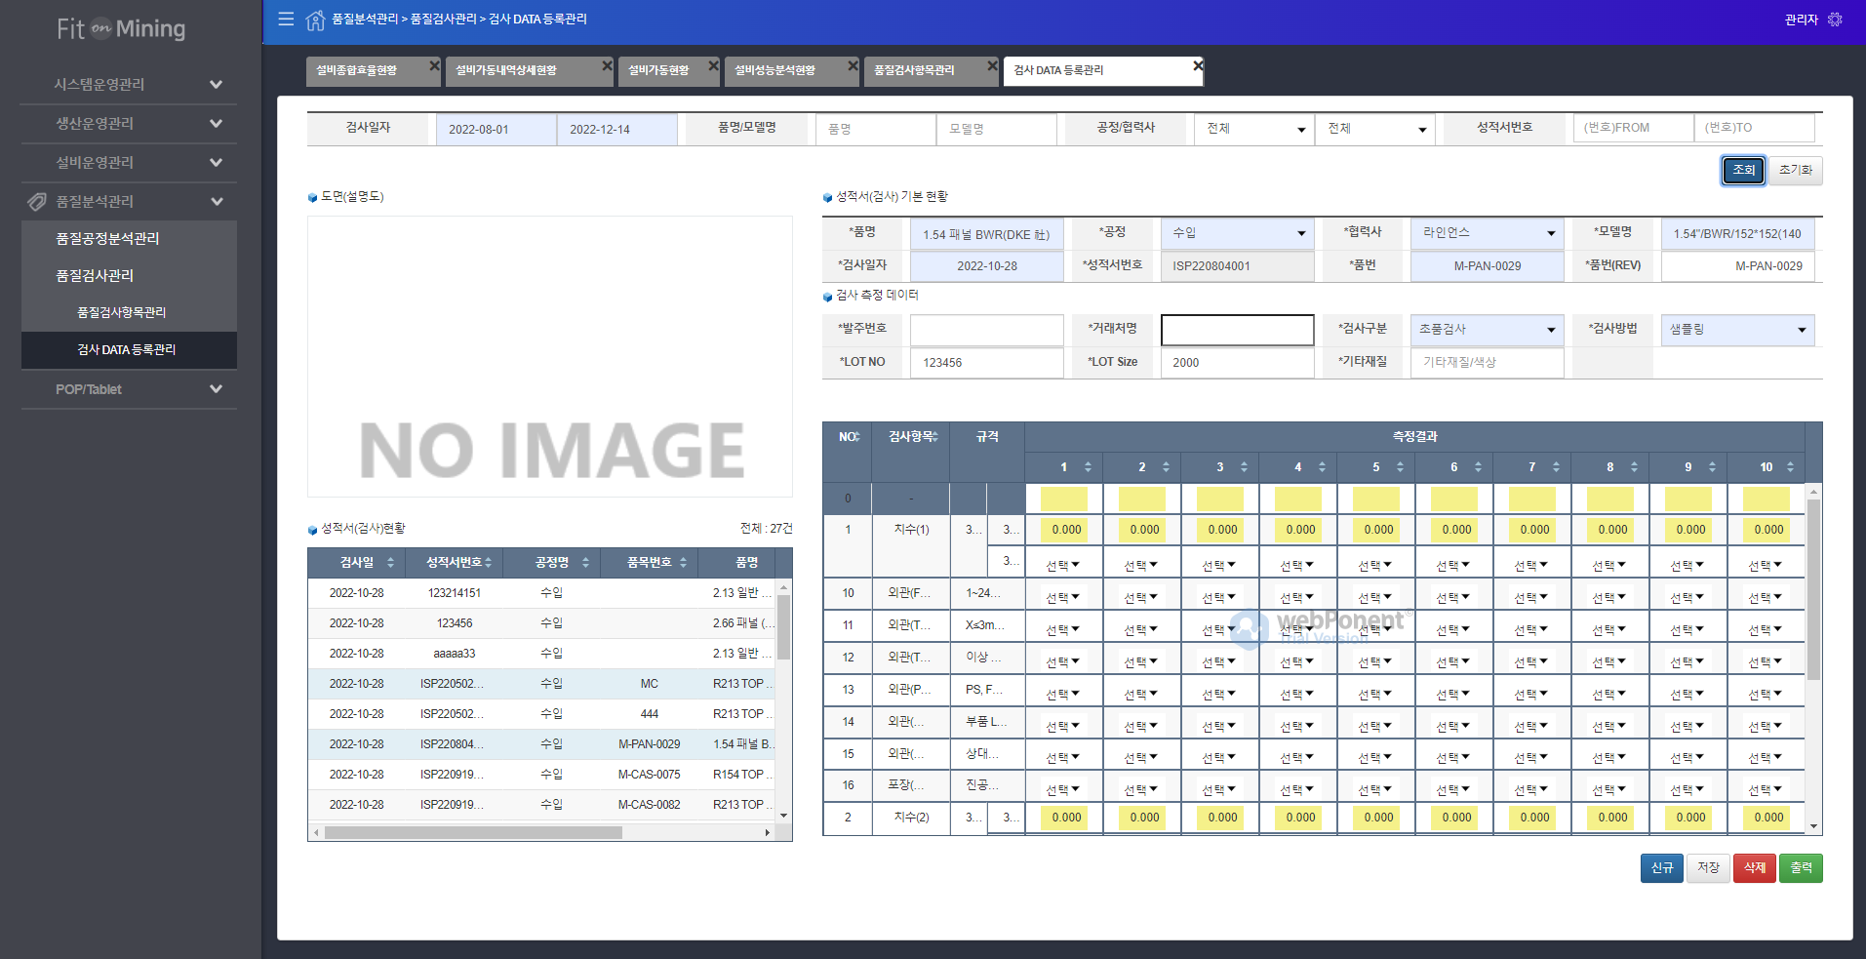
Task: Close the 검사 DATA 등록관리 tab
Action: point(1198,65)
